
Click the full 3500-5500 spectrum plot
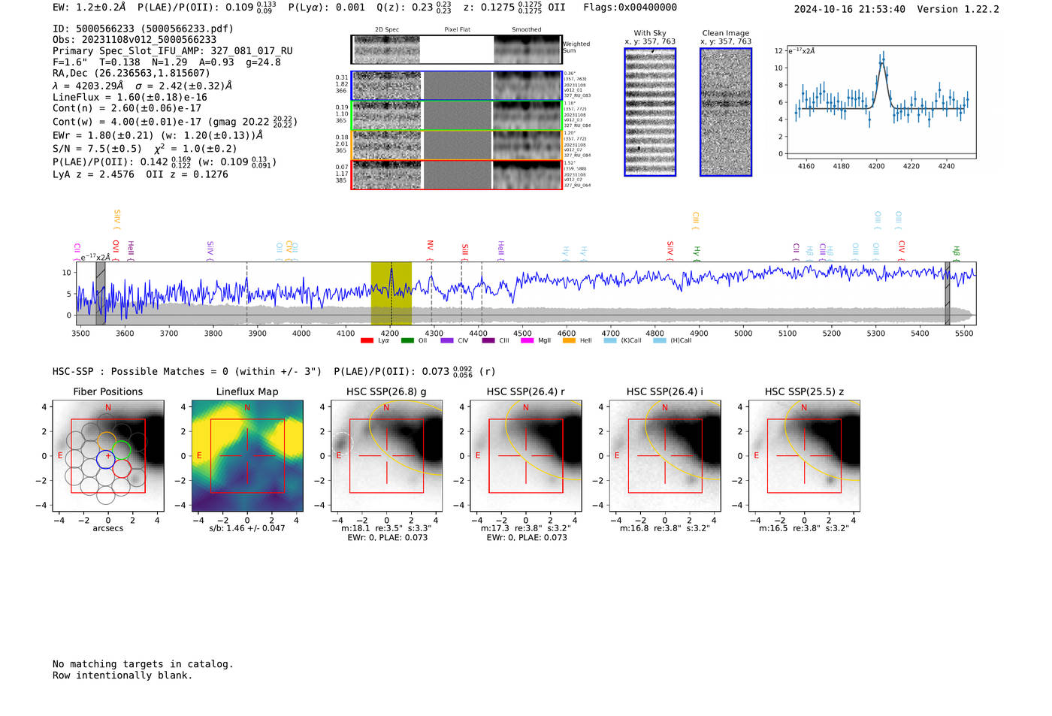[x=527, y=294]
